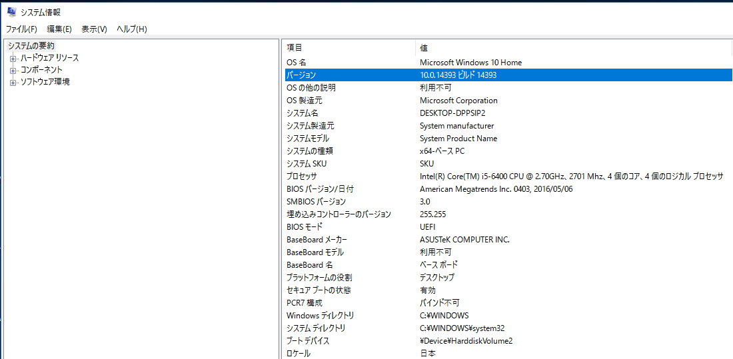Click the American Megatrends BIOS value
Screen dimensions: 733x359
(x=496, y=189)
